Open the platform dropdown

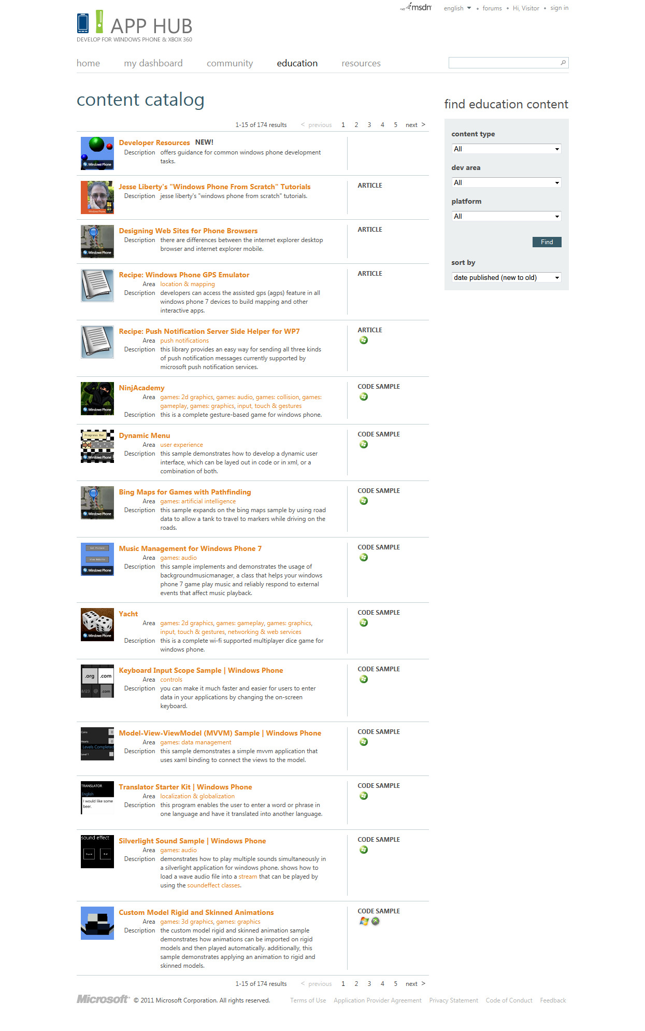pyautogui.click(x=506, y=217)
